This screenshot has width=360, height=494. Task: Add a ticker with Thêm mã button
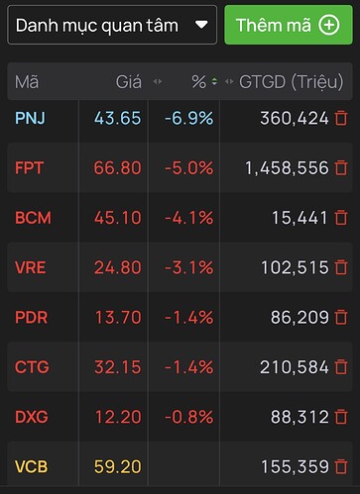coord(289,25)
